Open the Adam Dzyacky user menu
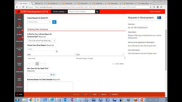Image resolution: width=182 pixels, height=102 pixels. [156, 12]
